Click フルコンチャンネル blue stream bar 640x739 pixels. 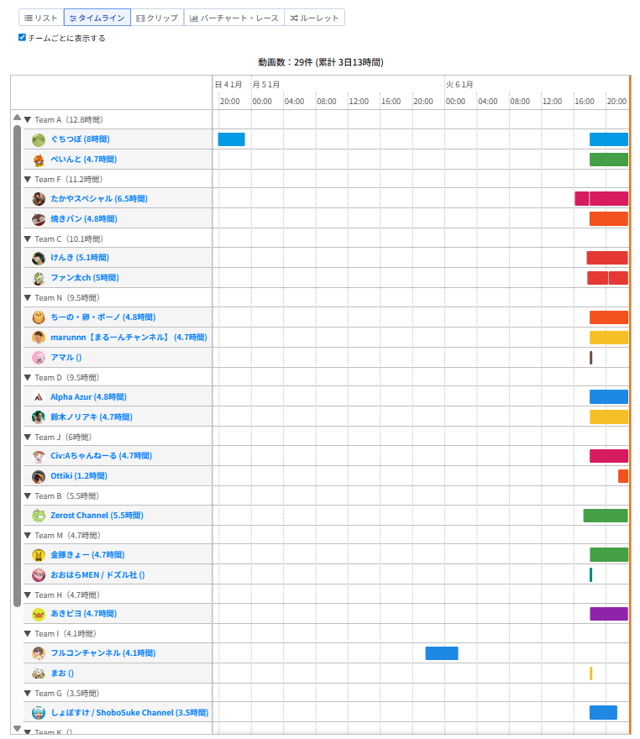tap(442, 653)
